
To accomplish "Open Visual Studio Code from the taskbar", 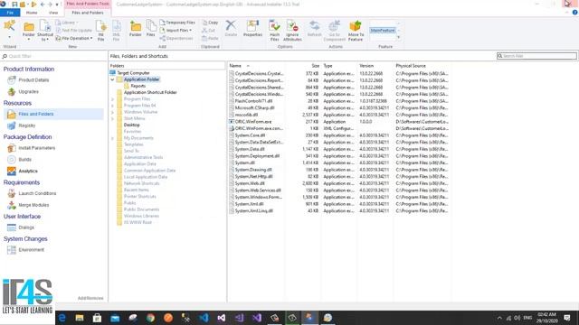I will pyautogui.click(x=204, y=318).
